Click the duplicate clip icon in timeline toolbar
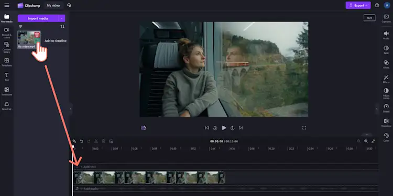This screenshot has width=393, height=196. coord(111,141)
